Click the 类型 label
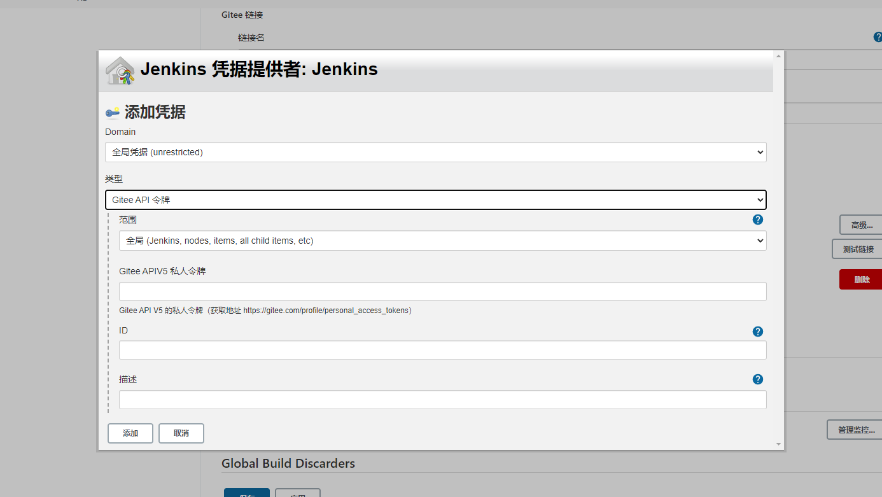 coord(114,179)
